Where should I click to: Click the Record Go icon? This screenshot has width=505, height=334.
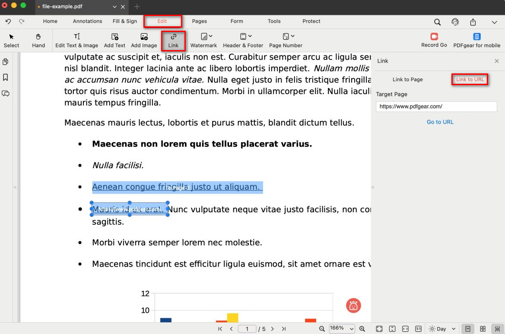pyautogui.click(x=434, y=37)
